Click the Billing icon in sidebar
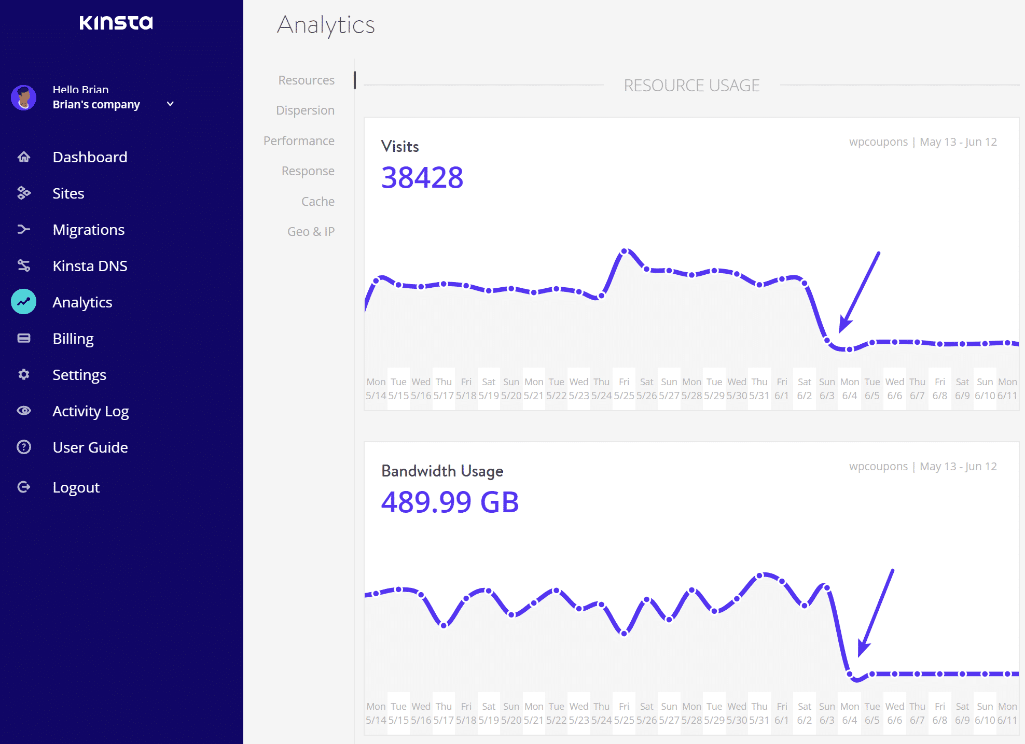This screenshot has width=1025, height=744. coord(24,338)
